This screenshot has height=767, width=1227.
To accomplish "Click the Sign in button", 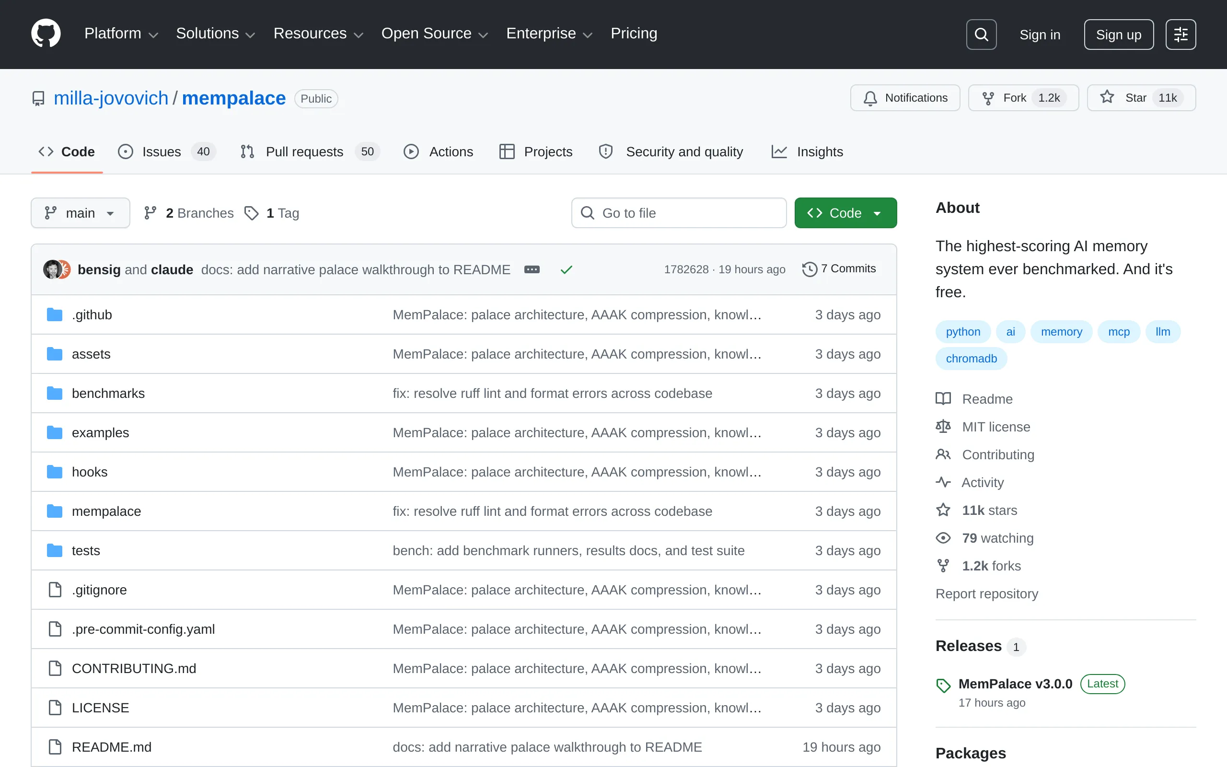I will coord(1040,34).
